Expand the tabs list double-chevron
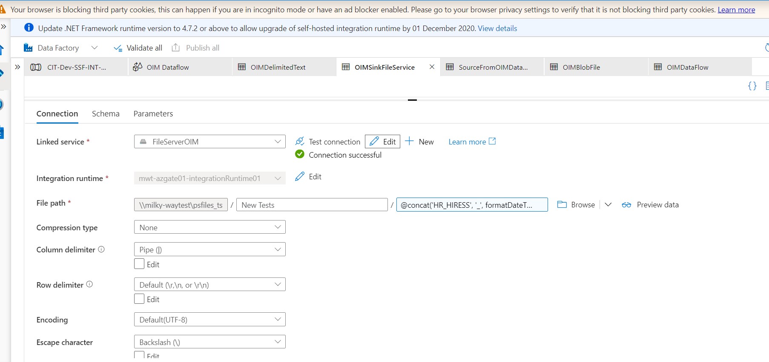Screen dimensions: 769x362 tap(17, 67)
